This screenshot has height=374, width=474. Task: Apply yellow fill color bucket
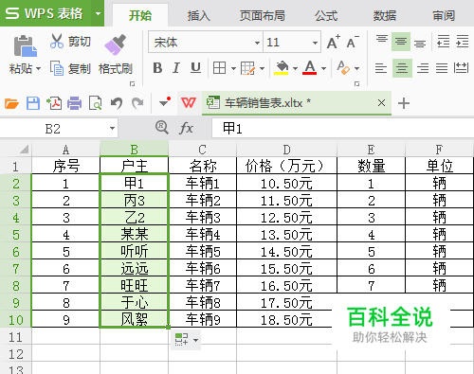(x=282, y=67)
